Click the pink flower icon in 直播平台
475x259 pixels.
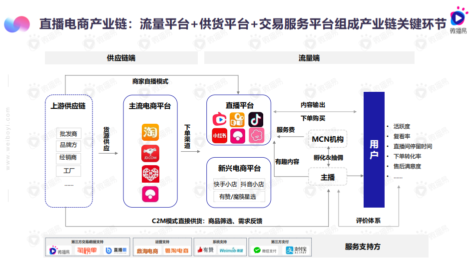(x=256, y=136)
